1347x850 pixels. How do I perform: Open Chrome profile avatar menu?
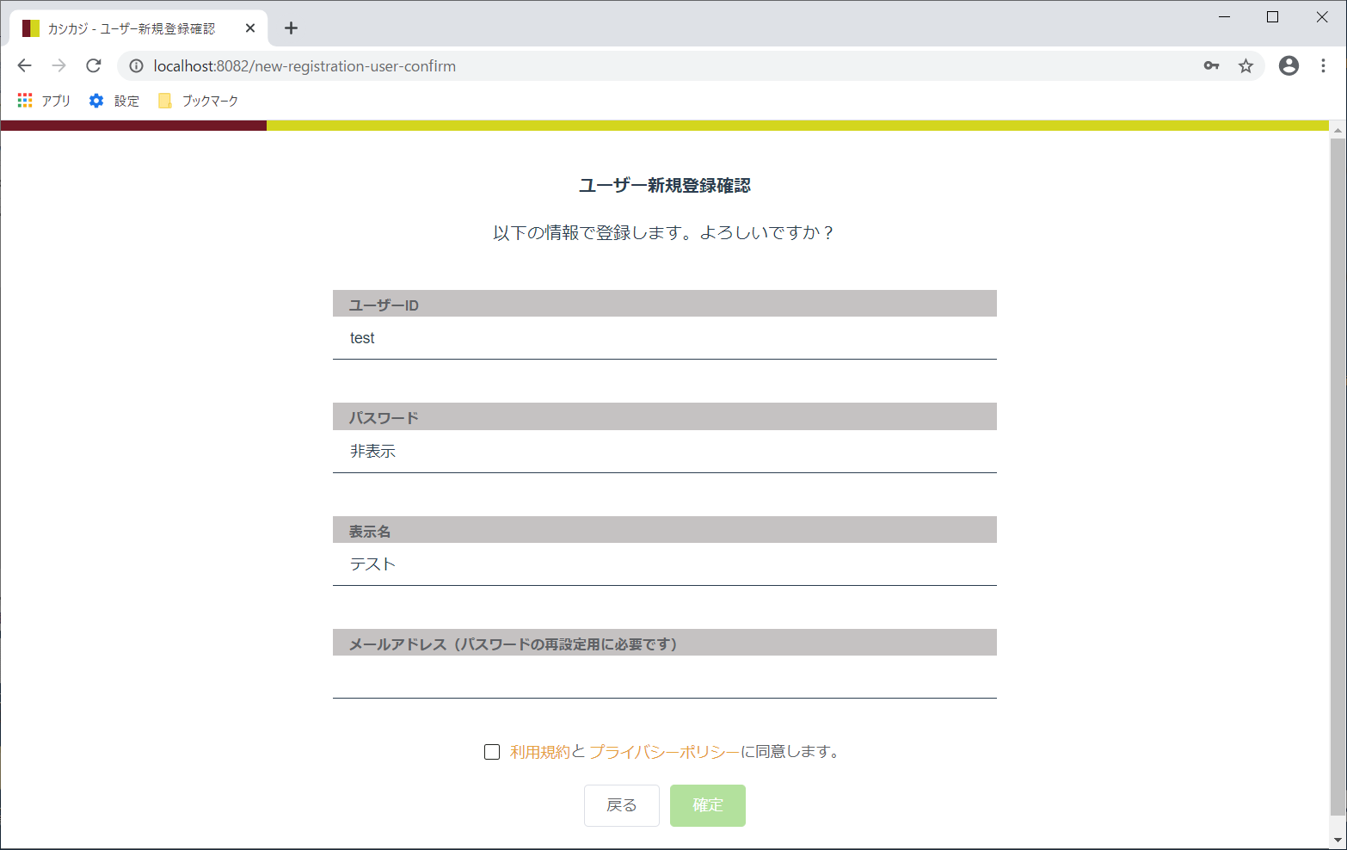tap(1289, 65)
